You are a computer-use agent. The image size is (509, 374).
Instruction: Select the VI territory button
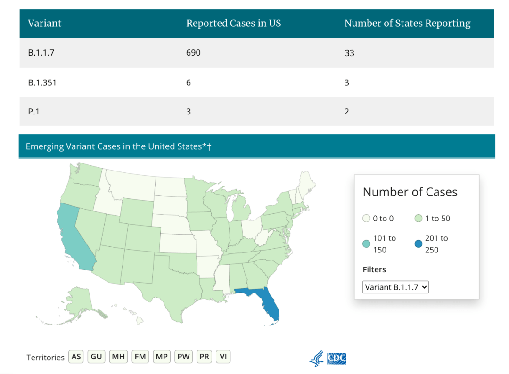pos(223,357)
